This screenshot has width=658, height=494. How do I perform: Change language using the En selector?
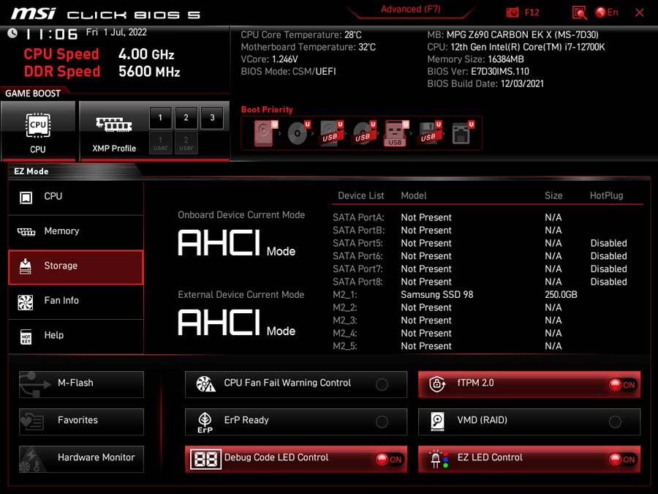pyautogui.click(x=607, y=12)
